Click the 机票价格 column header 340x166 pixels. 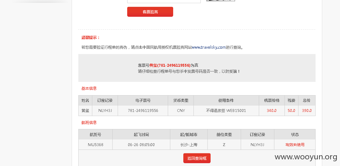click(x=272, y=101)
